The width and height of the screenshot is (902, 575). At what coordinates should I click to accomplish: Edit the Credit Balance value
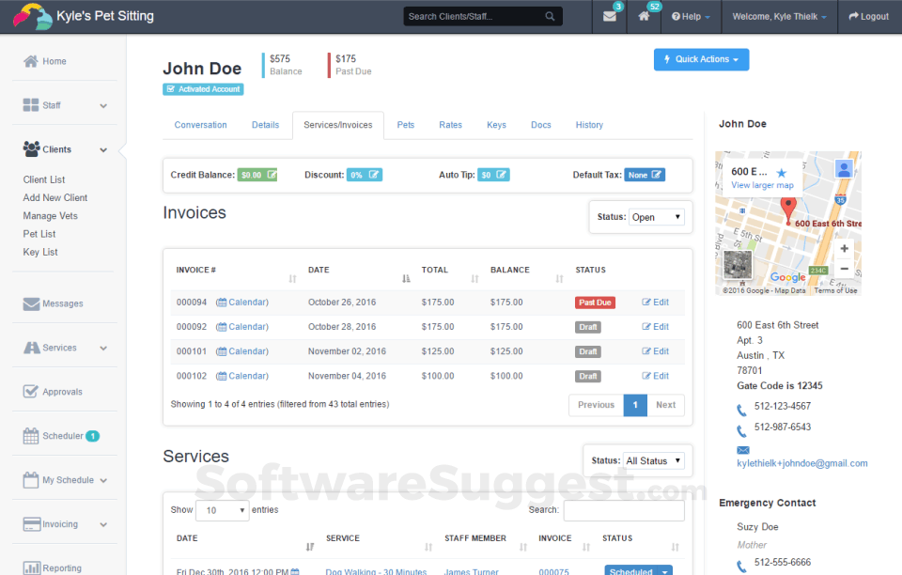coord(257,175)
